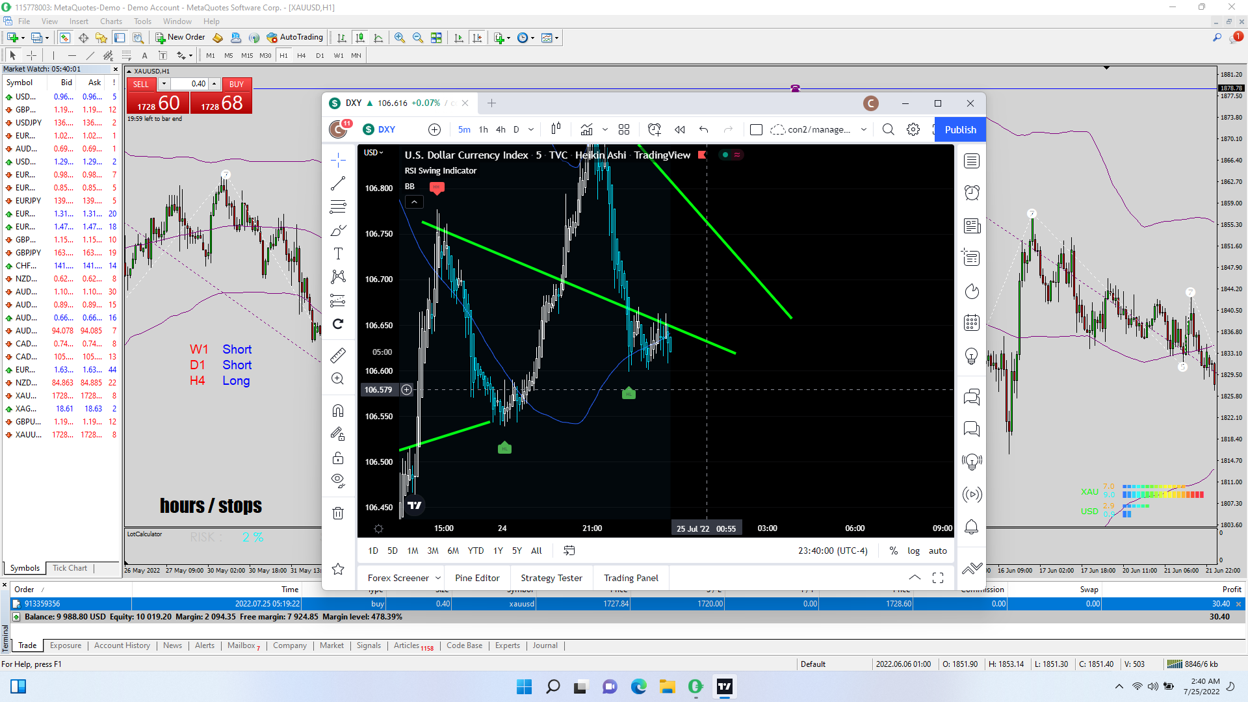Screen dimensions: 1248x702
Task: Click the trash can remove drawings icon
Action: pyautogui.click(x=338, y=513)
